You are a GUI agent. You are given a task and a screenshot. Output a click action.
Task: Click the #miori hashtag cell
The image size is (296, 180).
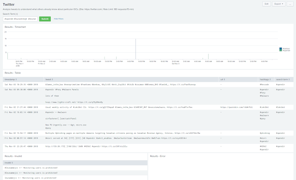[x=263, y=138]
